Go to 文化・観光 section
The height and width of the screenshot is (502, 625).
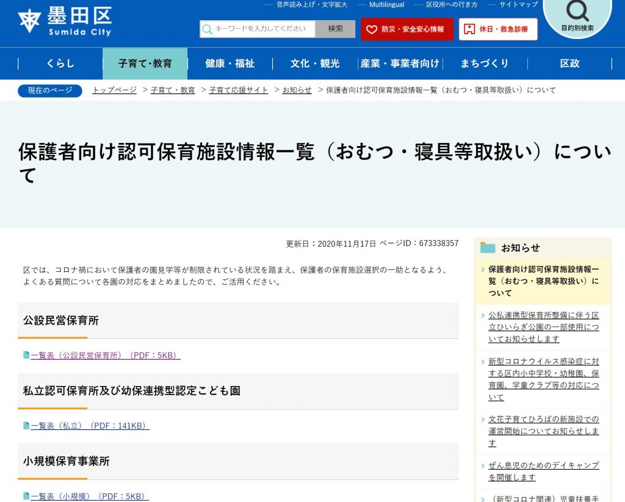(314, 64)
